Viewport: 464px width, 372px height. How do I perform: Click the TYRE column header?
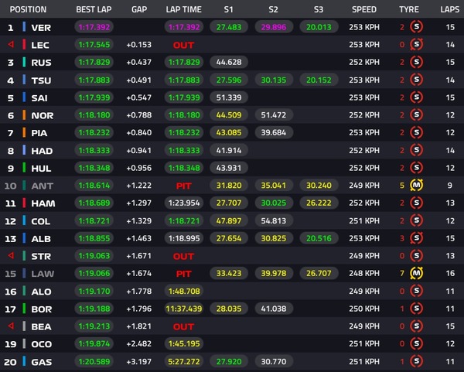click(x=408, y=9)
